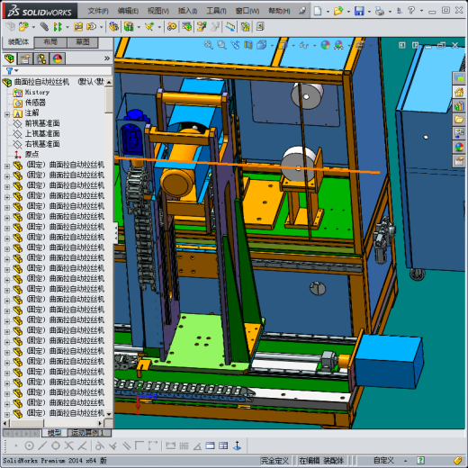Expand the first (固定) component node
The height and width of the screenshot is (468, 468).
click(x=7, y=166)
